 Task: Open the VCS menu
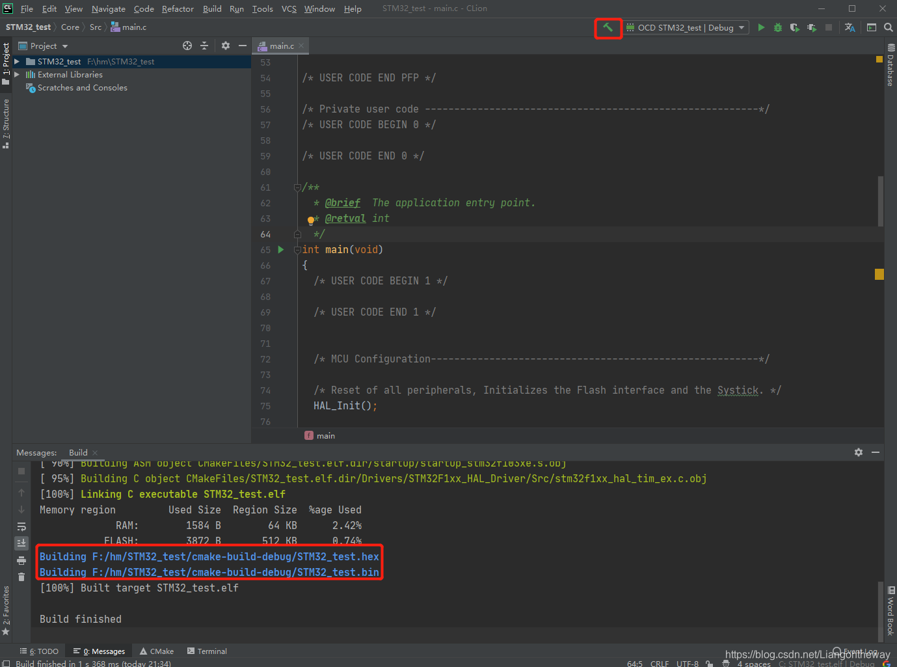289,9
